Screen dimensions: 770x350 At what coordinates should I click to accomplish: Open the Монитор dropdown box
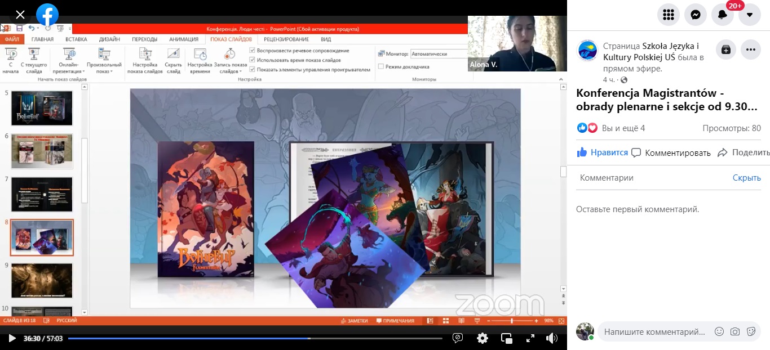439,54
